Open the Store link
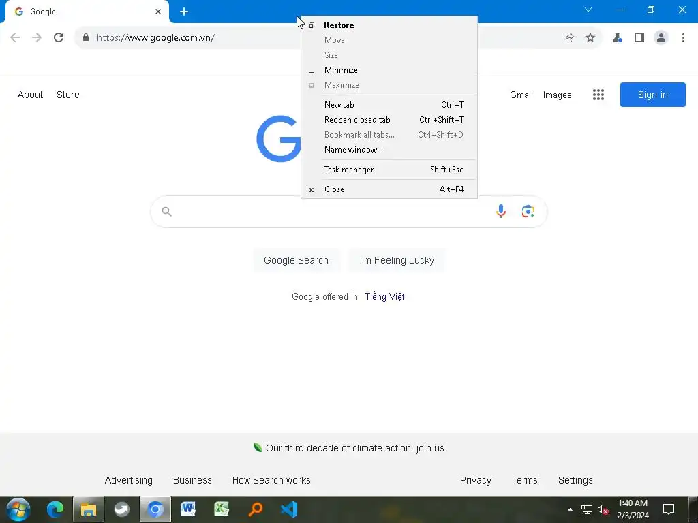This screenshot has height=523, width=698. (x=68, y=95)
